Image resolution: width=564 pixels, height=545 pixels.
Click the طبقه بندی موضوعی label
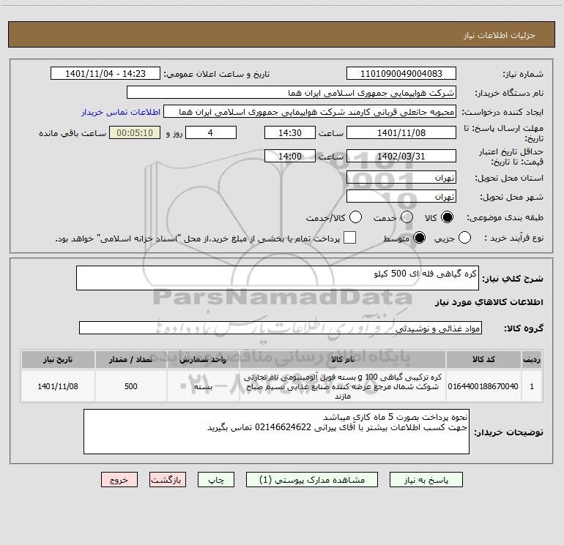pyautogui.click(x=505, y=217)
